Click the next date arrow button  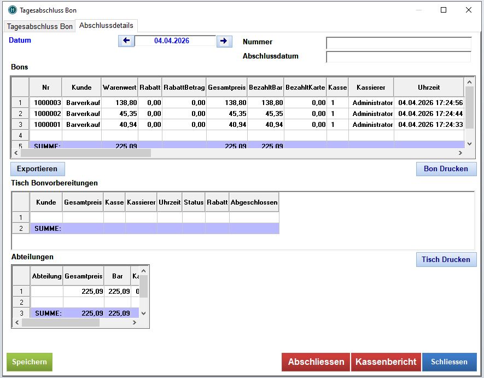[224, 41]
